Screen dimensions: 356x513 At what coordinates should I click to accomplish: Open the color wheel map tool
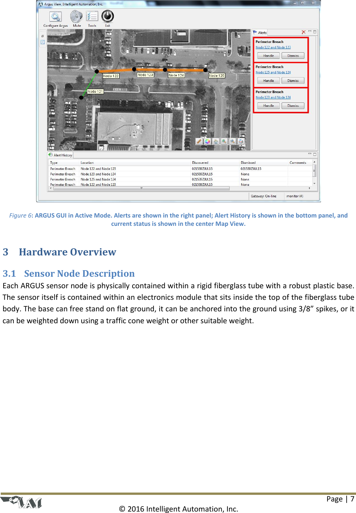click(207, 141)
